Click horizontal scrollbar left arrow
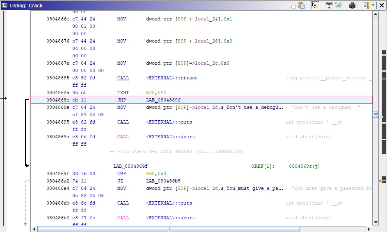The height and width of the screenshot is (232, 387). (34, 229)
